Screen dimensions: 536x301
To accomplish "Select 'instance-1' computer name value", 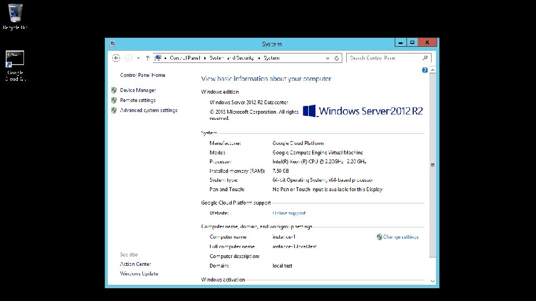I will click(x=284, y=237).
